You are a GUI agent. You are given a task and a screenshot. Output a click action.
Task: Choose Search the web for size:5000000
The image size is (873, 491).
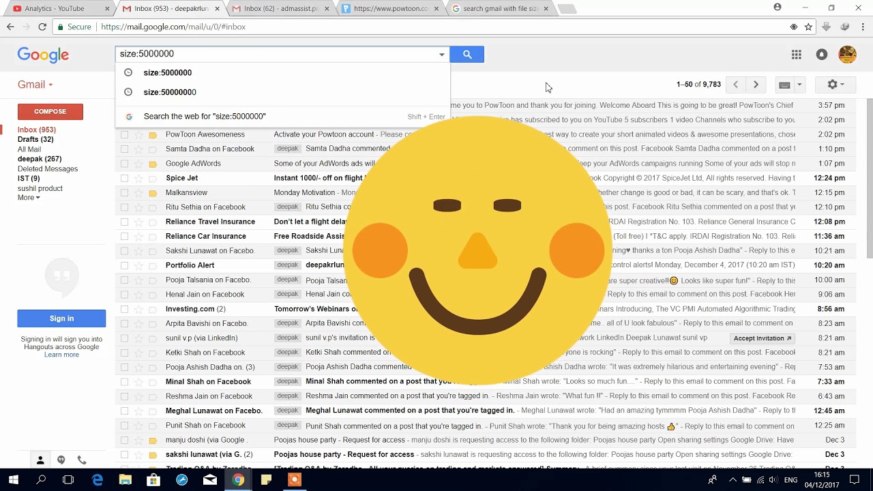pos(282,117)
